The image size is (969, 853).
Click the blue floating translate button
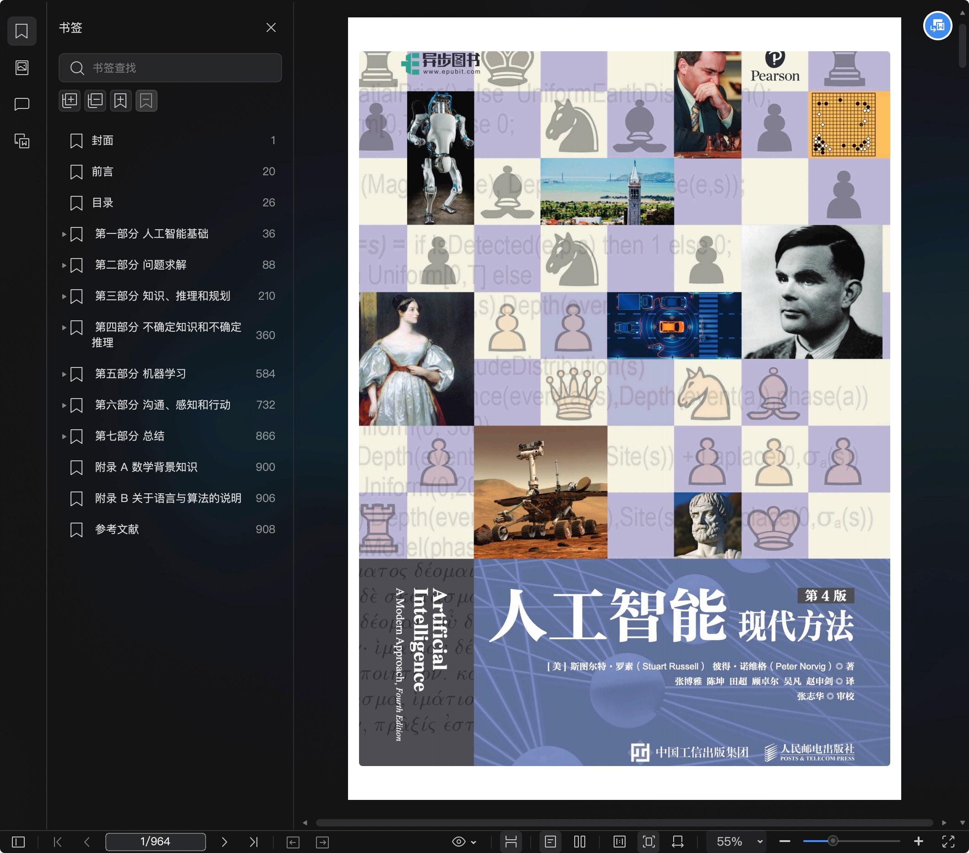(x=937, y=26)
